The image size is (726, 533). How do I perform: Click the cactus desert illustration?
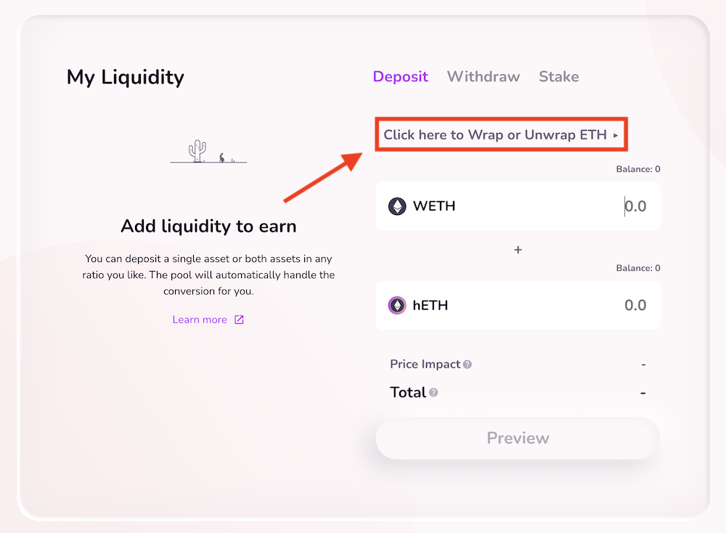[208, 152]
